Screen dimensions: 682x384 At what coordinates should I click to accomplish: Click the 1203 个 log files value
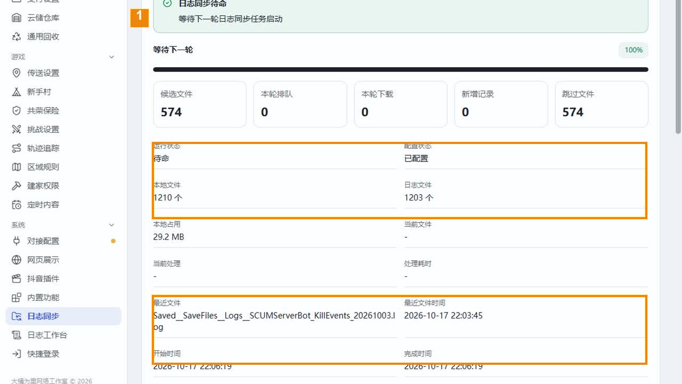419,197
